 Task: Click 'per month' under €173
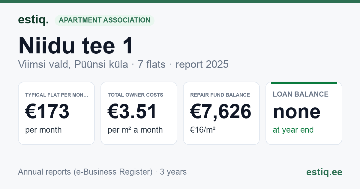click(x=43, y=130)
